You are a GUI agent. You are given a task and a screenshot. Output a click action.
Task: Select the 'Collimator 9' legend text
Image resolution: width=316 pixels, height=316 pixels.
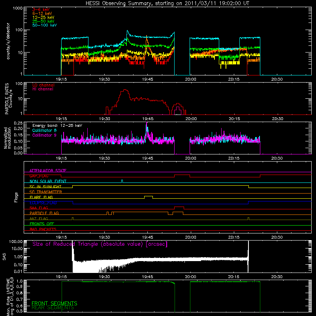pyautogui.click(x=44, y=135)
